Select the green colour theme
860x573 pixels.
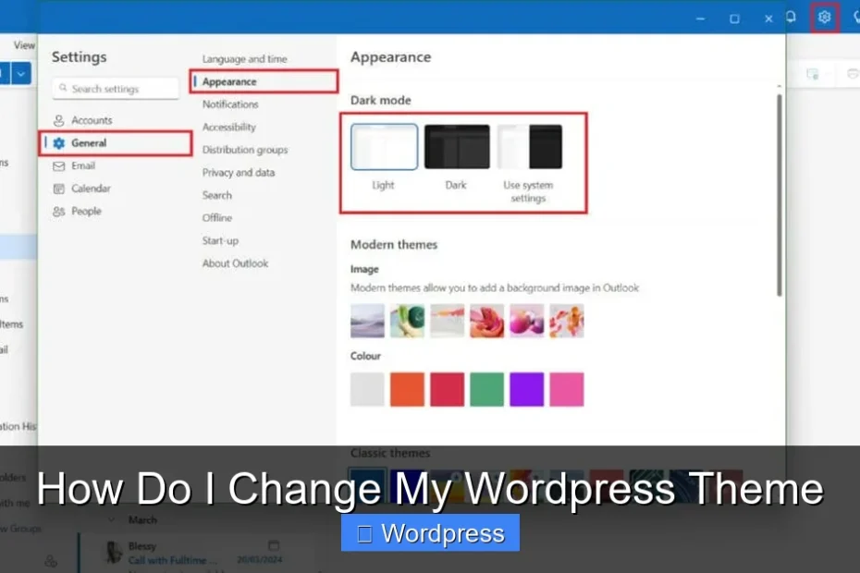[487, 389]
